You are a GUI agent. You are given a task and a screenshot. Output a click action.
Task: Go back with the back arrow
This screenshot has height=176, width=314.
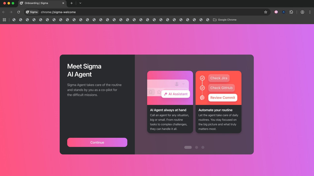point(4,12)
